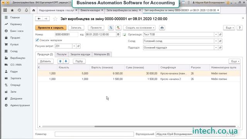Image resolution: width=247 pixels, height=139 pixels.
Task: Sort by Кількість column header
Action: tap(73, 68)
